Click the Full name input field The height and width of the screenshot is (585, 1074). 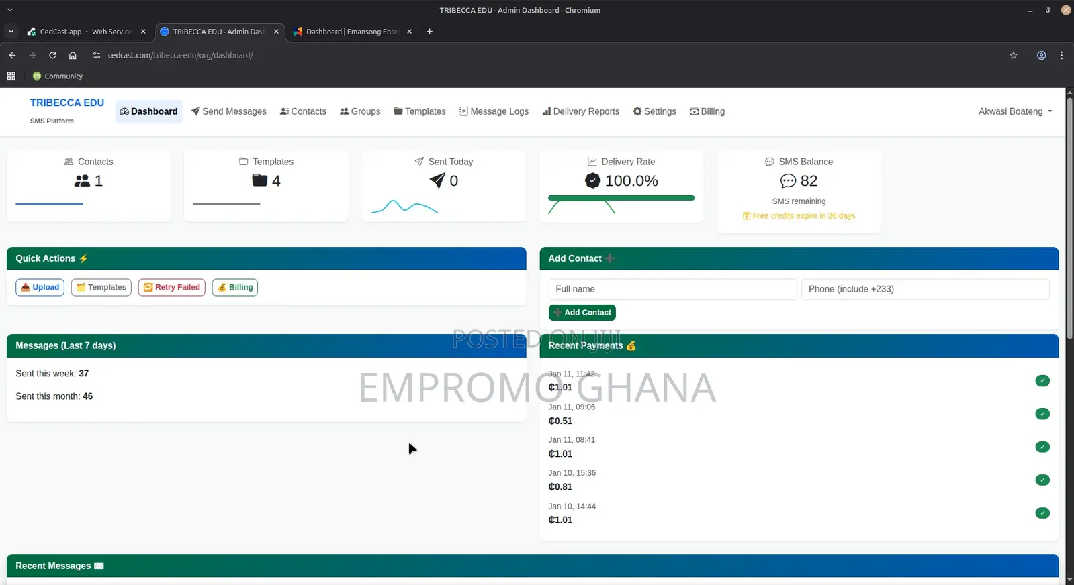pyautogui.click(x=672, y=289)
